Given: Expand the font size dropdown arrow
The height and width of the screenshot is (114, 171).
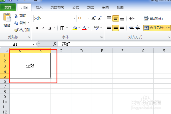Looking at the screenshot, I should 88,18.
